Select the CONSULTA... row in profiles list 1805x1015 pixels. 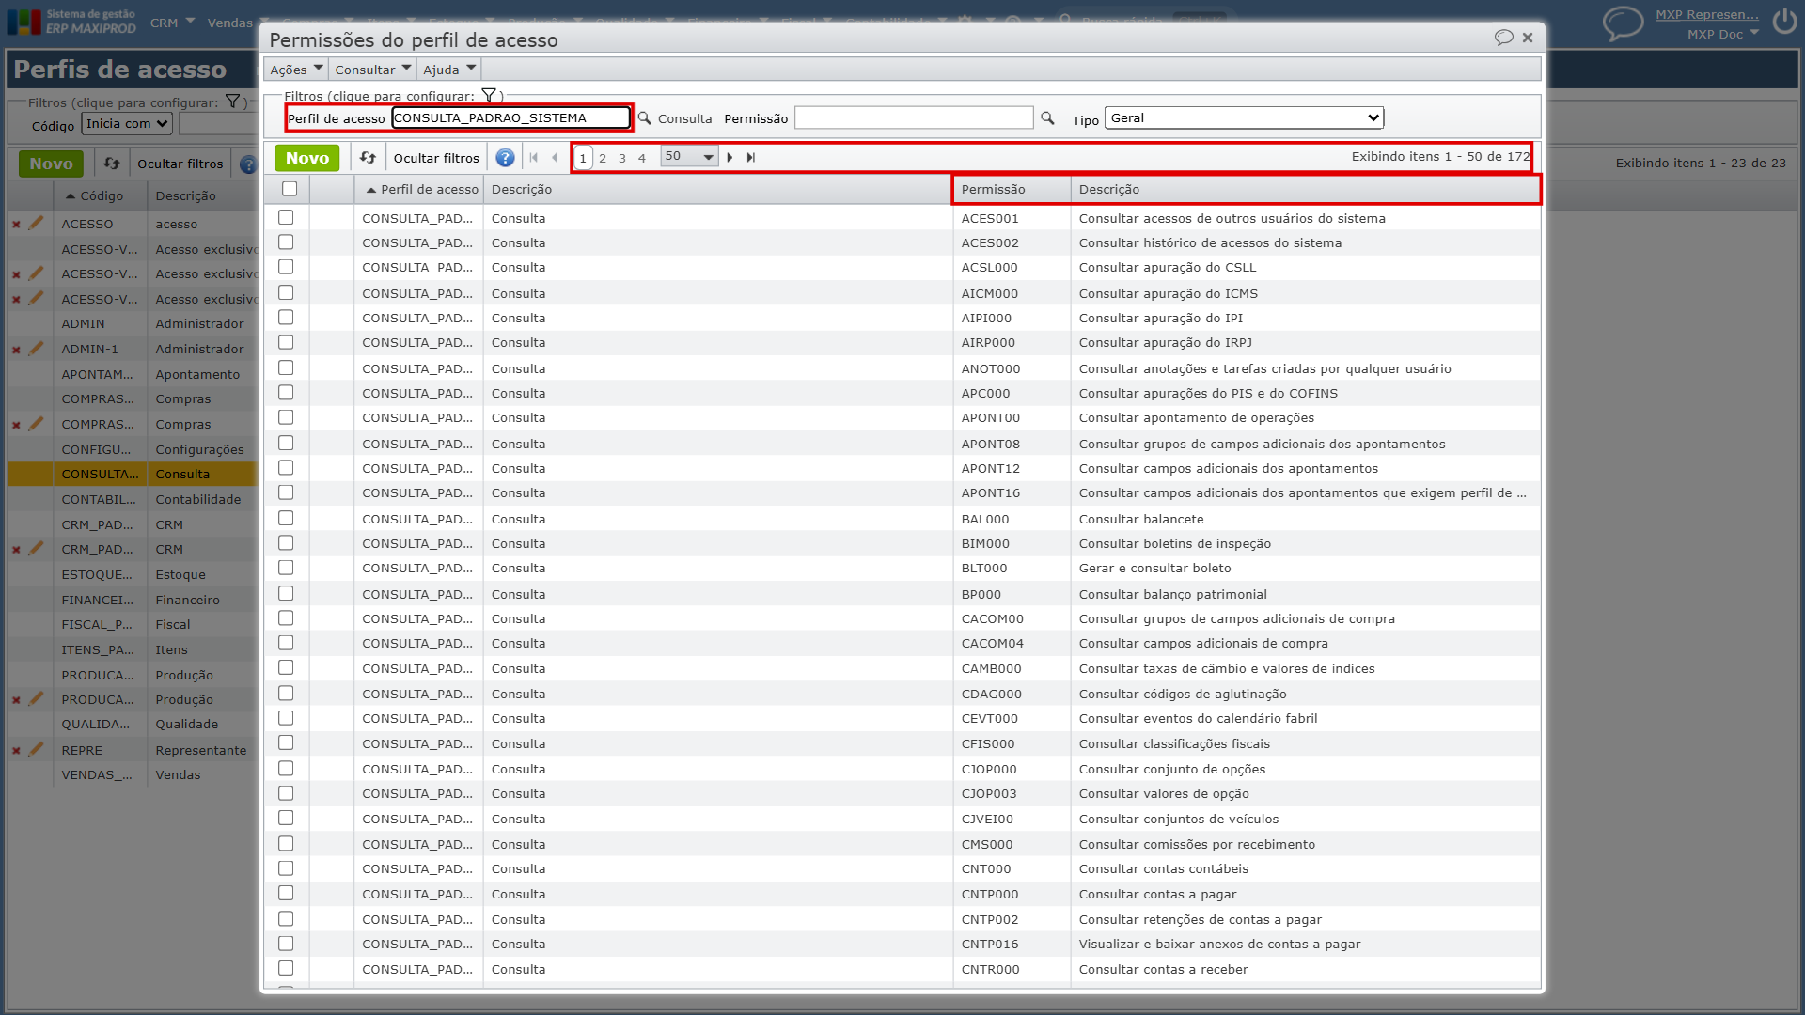[x=132, y=475]
